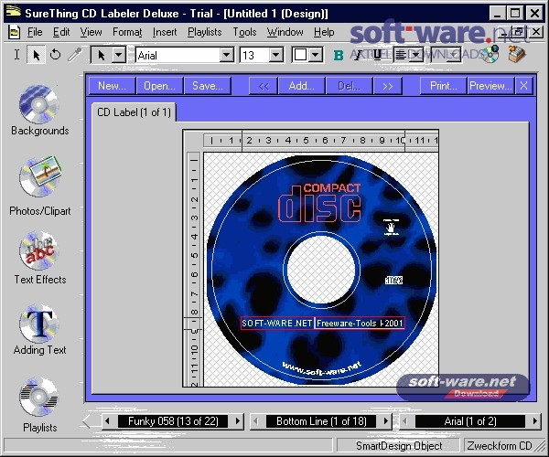Select next layout after Bottom Line

point(386,421)
